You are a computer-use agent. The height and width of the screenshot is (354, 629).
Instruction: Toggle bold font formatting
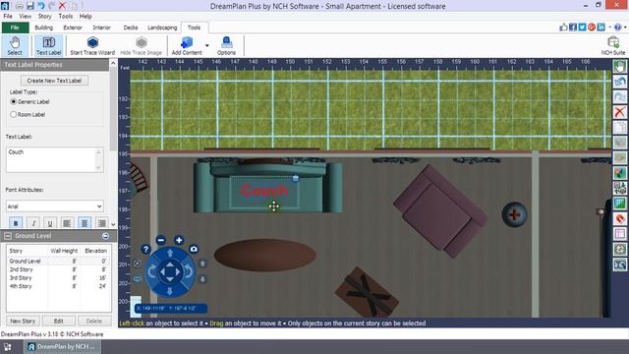pyautogui.click(x=16, y=223)
